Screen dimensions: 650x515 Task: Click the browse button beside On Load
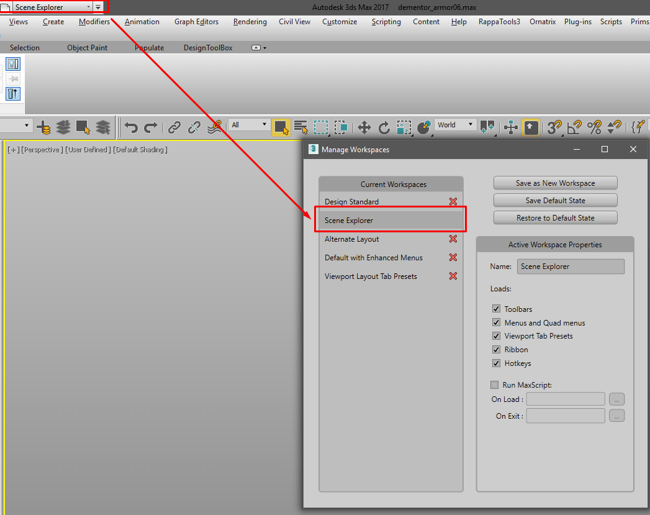[x=617, y=399]
